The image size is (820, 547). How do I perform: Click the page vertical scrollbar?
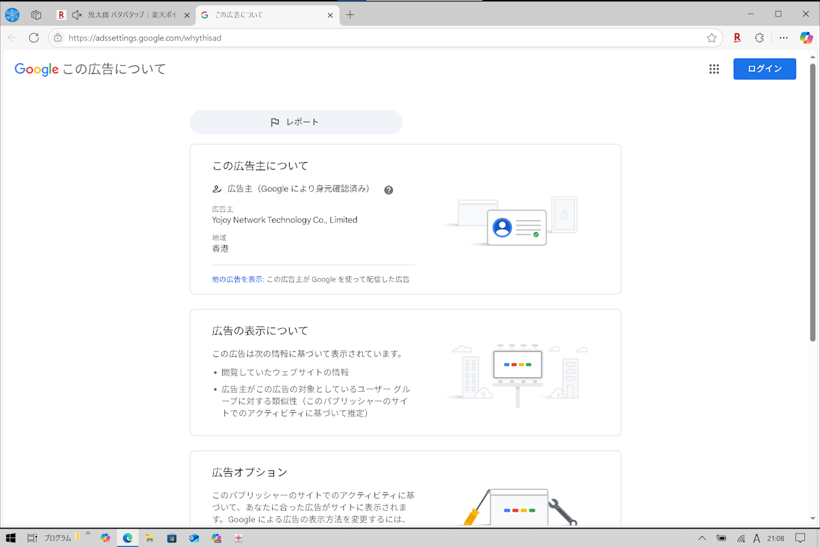[x=812, y=202]
